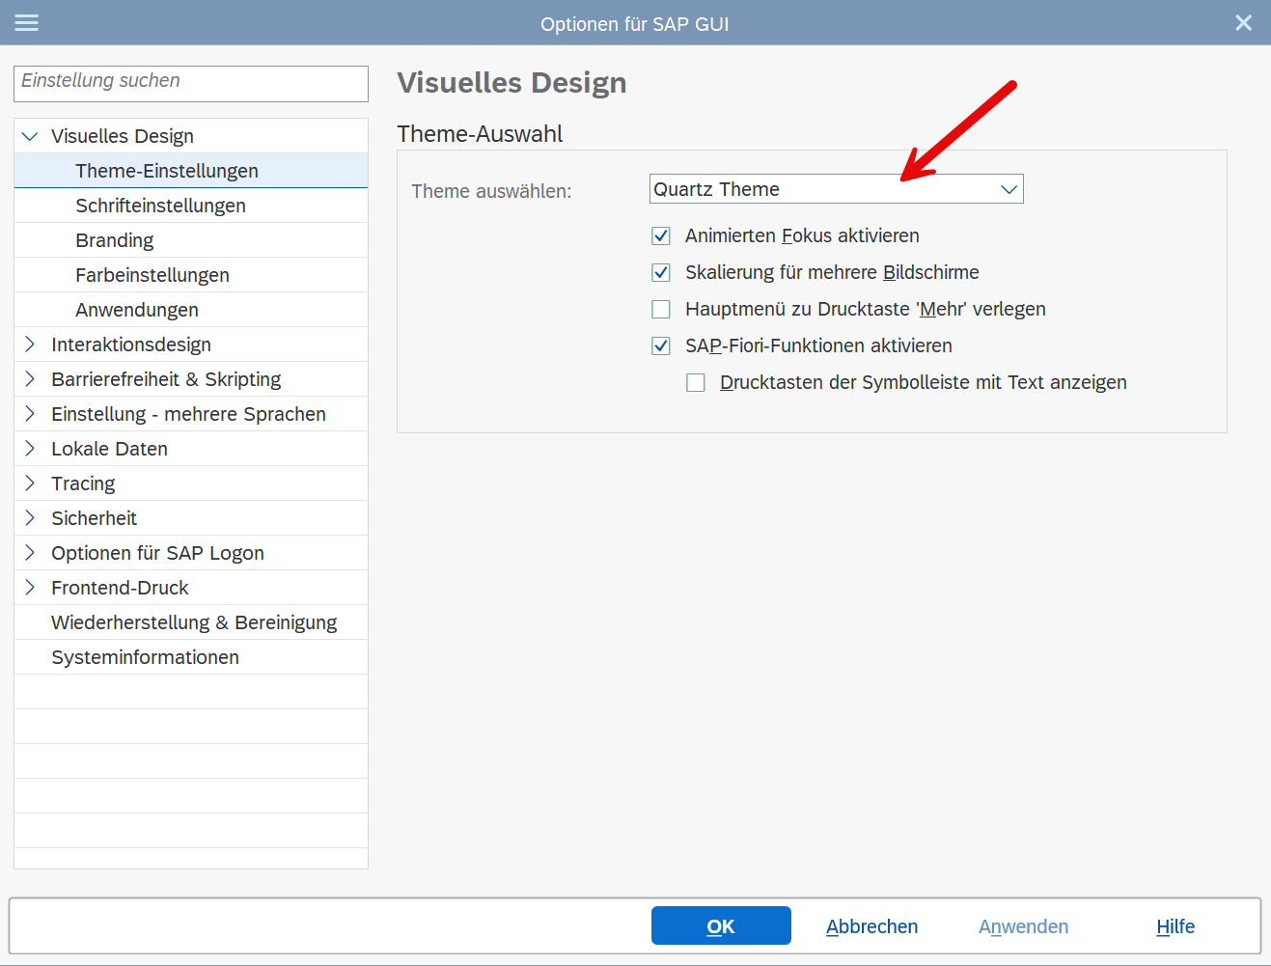Uncheck Skalierung für mehrere Bildschirme
Viewport: 1271px width, 966px height.
click(x=661, y=272)
